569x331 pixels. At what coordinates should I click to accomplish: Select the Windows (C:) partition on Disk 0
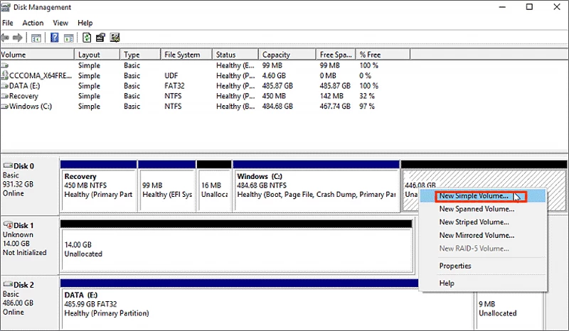pyautogui.click(x=316, y=185)
